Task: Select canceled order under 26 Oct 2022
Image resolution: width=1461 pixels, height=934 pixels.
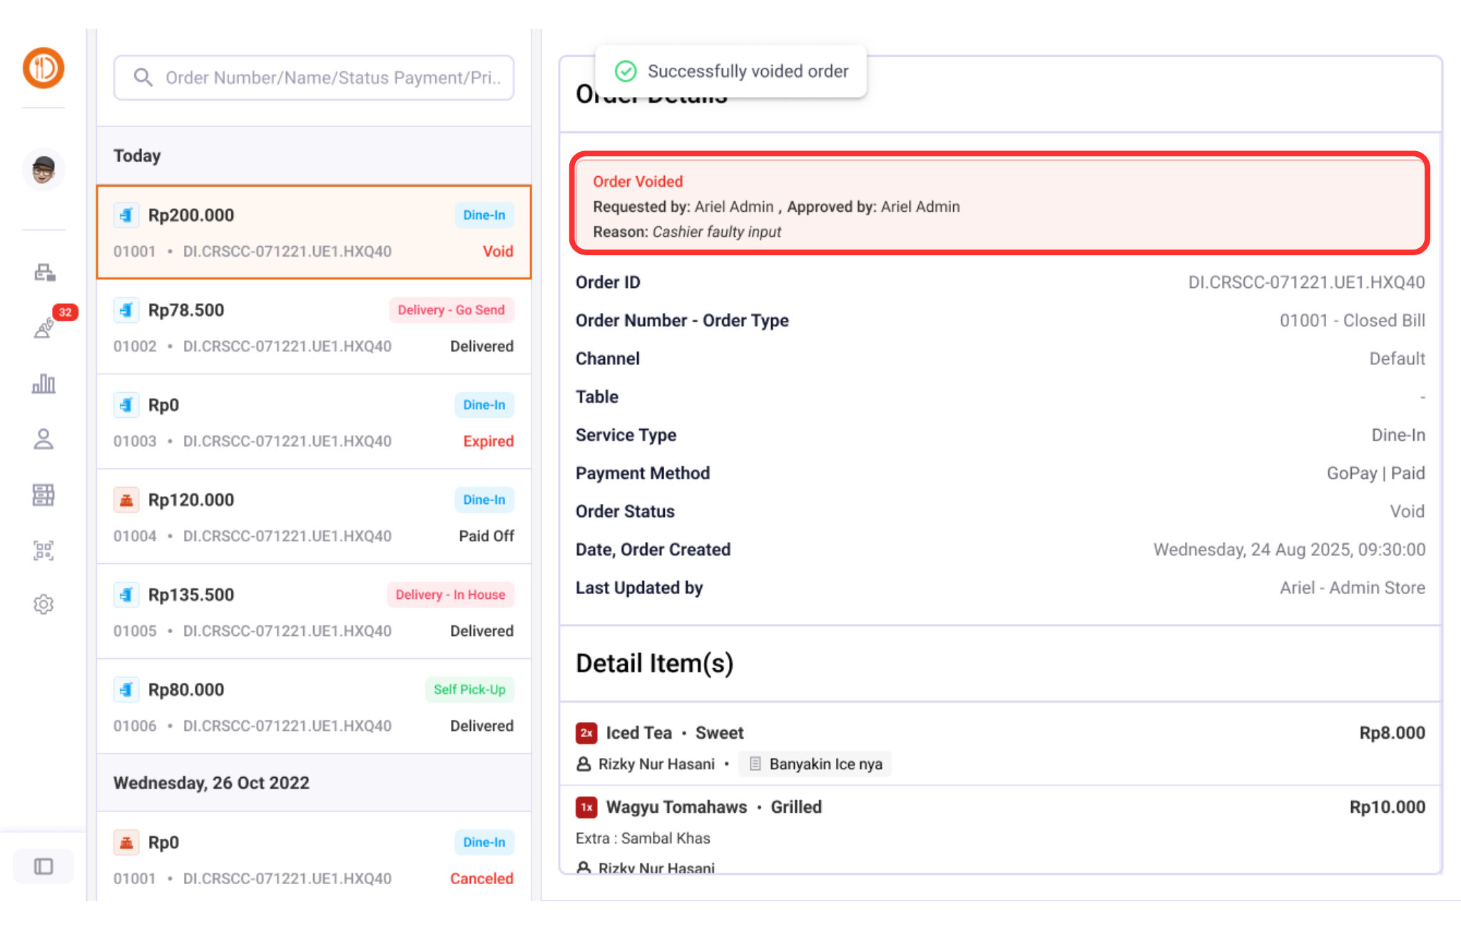Action: coord(314,859)
